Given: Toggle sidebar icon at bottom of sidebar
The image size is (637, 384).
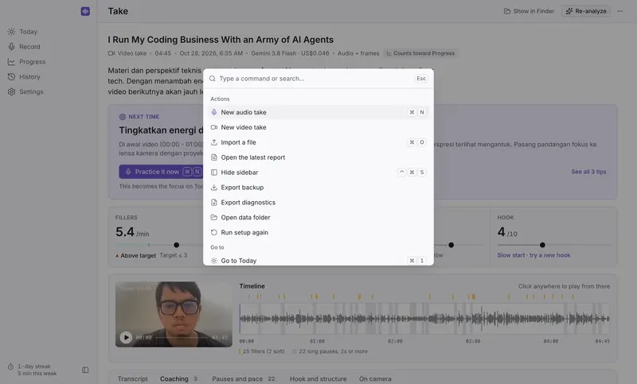Looking at the screenshot, I should [85, 370].
